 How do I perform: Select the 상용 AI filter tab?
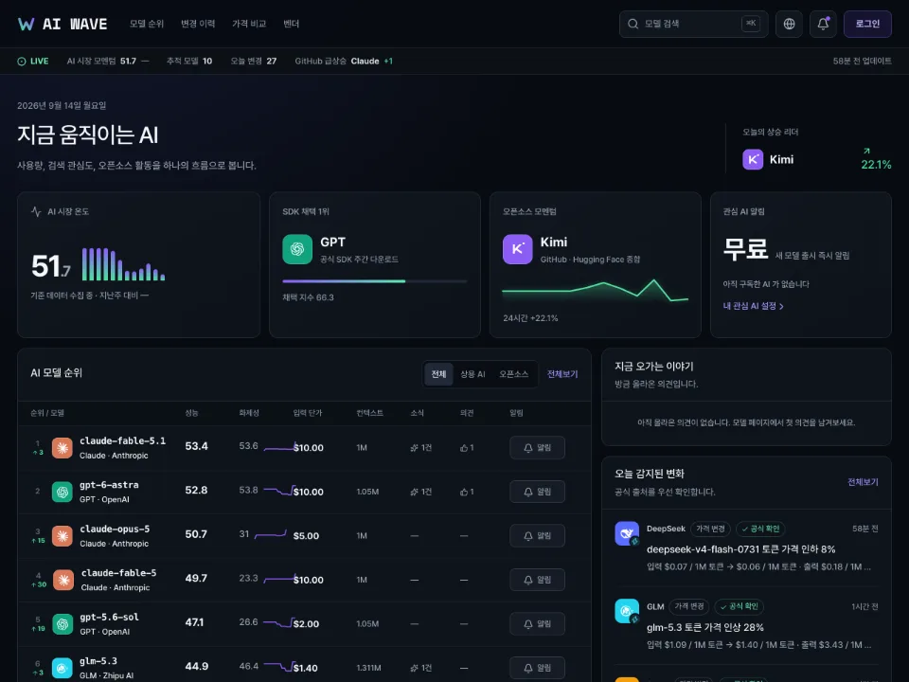click(472, 374)
